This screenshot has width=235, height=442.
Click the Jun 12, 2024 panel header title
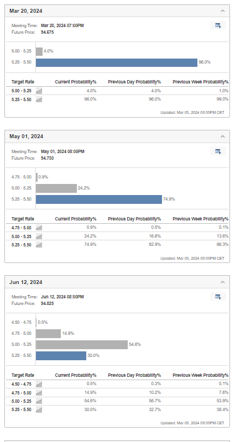[25, 282]
